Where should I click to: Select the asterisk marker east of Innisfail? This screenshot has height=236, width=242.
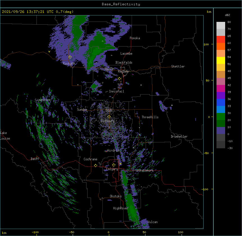tap(141, 85)
